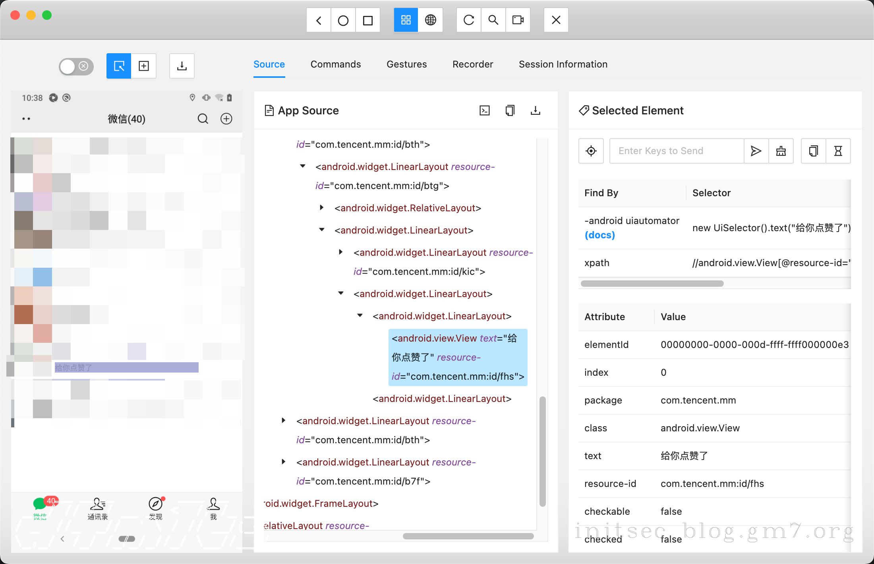Switch to Web/Hybrid app mode globe icon
874x564 pixels.
point(431,20)
